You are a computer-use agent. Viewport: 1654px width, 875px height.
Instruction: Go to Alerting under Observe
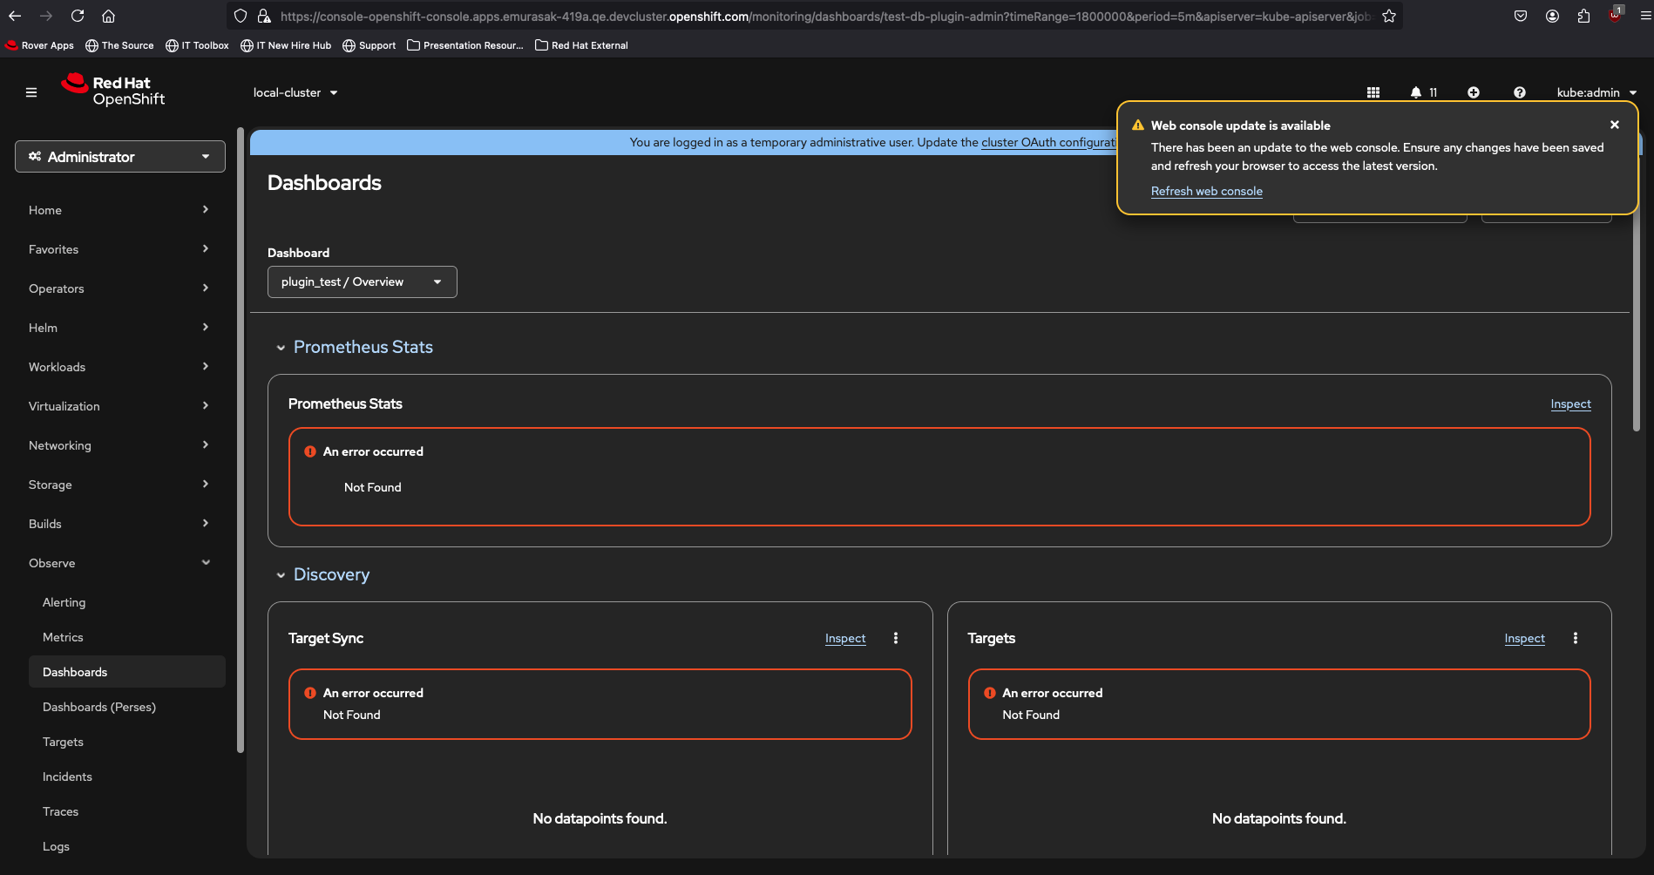[x=64, y=602]
